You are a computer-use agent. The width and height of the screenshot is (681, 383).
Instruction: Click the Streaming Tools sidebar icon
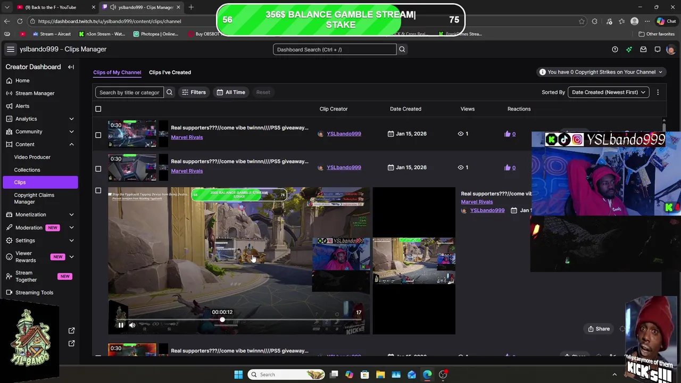(x=9, y=293)
